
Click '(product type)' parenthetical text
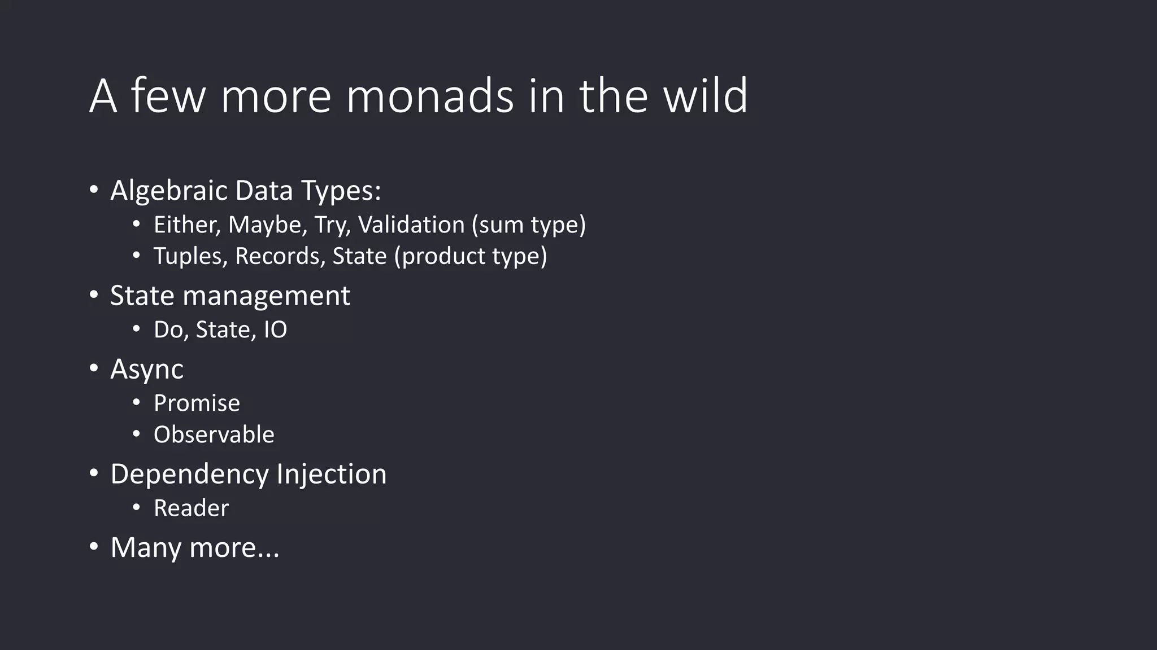(x=471, y=256)
